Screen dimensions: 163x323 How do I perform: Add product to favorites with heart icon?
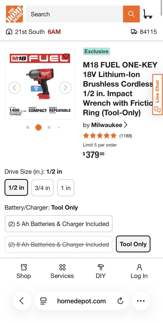[x=66, y=57]
